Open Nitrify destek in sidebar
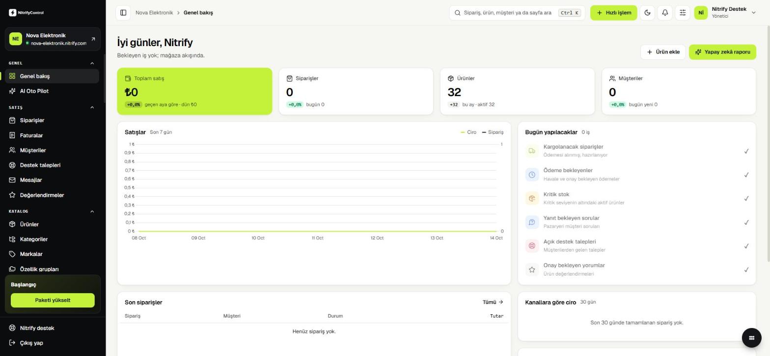 [52, 328]
